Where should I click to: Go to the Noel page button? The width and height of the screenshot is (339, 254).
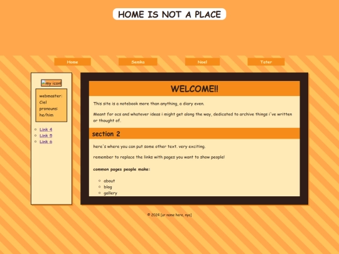tap(202, 62)
